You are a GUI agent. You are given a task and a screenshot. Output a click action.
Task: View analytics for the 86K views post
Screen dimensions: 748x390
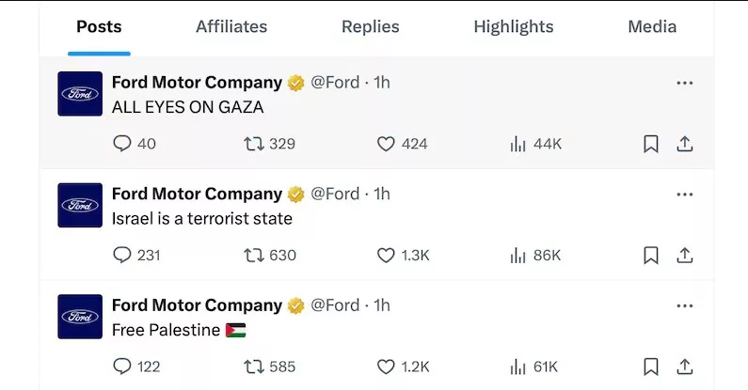click(x=517, y=255)
